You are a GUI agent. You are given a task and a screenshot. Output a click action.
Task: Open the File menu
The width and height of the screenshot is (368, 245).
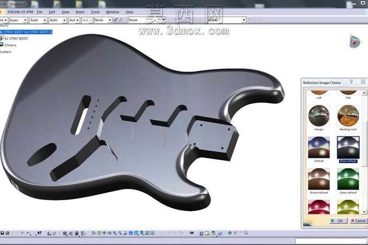pos(40,11)
